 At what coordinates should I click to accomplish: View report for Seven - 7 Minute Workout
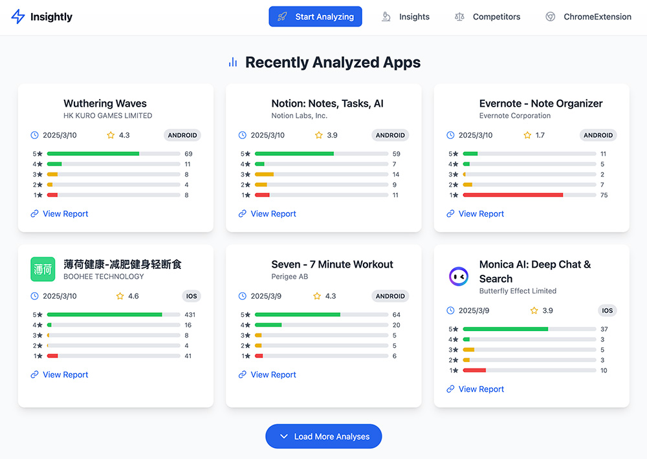(267, 374)
